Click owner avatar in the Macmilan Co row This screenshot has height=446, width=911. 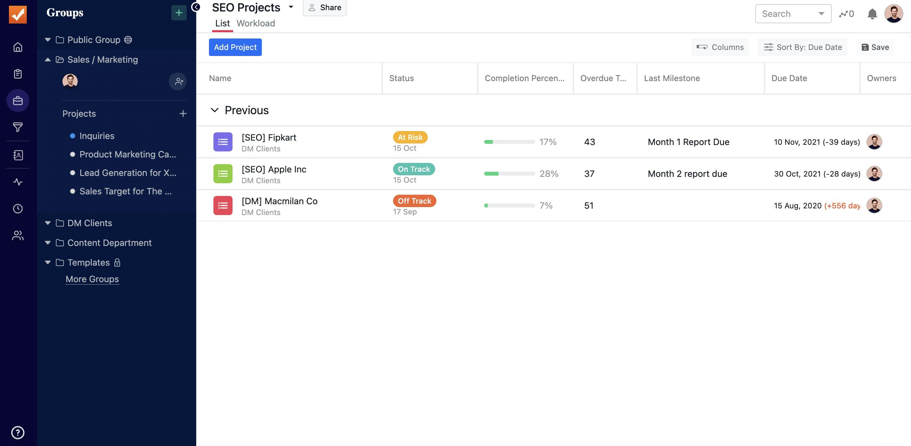tap(874, 206)
